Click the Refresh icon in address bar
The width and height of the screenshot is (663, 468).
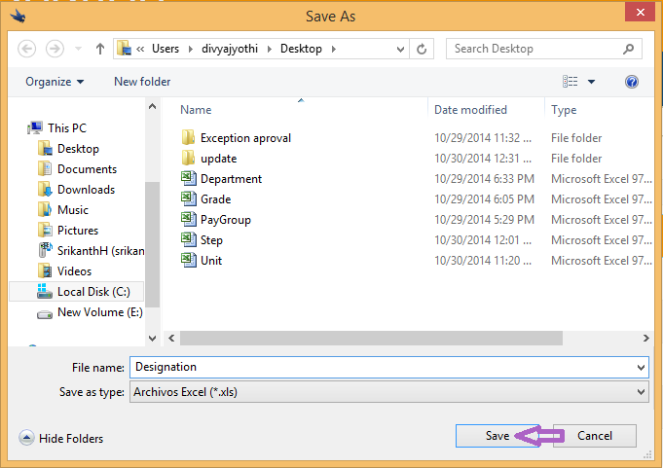tap(422, 49)
